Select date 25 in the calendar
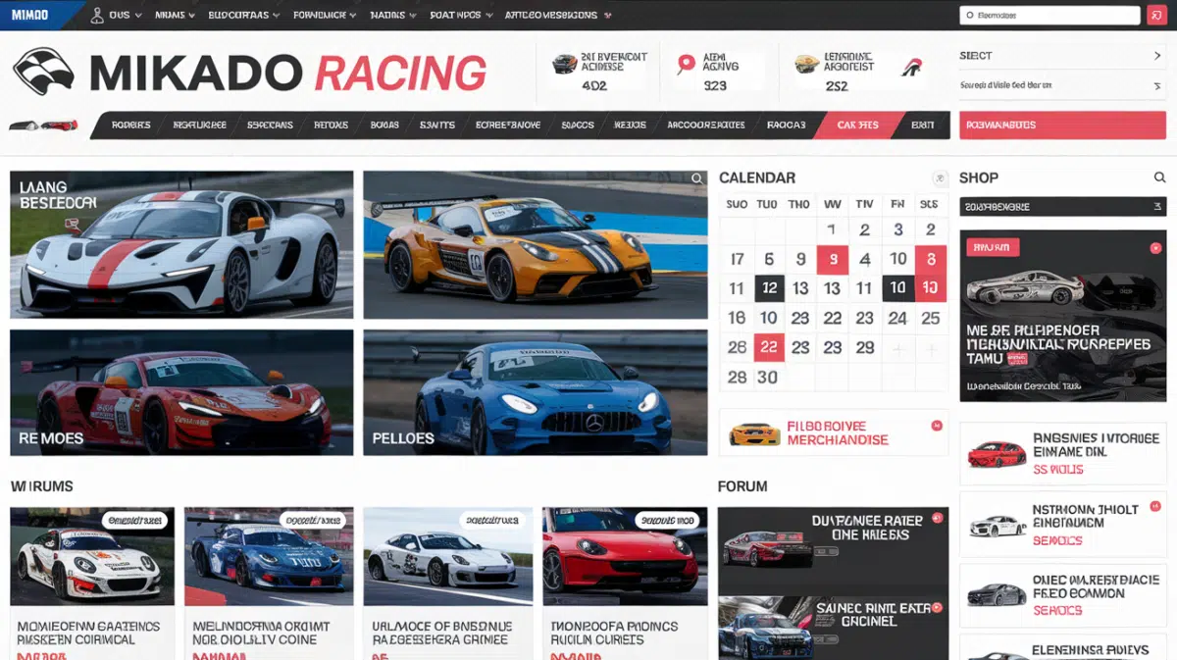This screenshot has width=1177, height=660. click(931, 318)
